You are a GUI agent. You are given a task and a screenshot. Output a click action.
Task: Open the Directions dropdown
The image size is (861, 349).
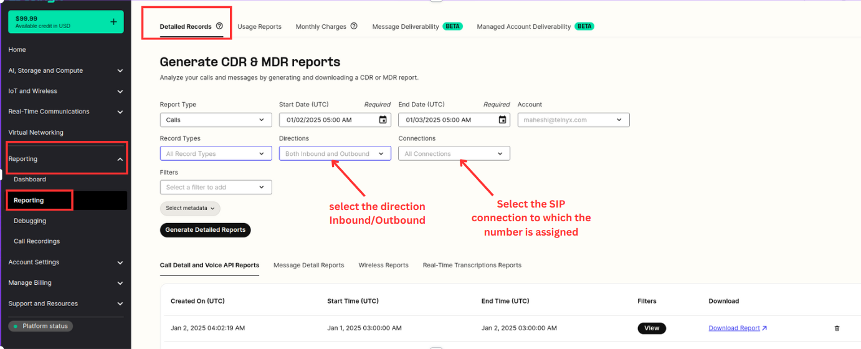click(335, 153)
